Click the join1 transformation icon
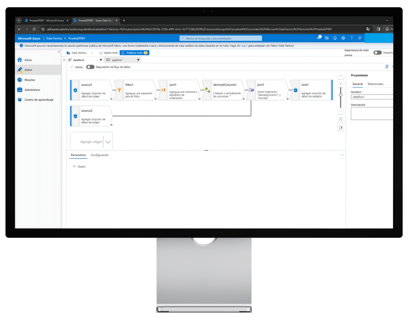Viewport: 408px width, 322px height. pos(251,90)
